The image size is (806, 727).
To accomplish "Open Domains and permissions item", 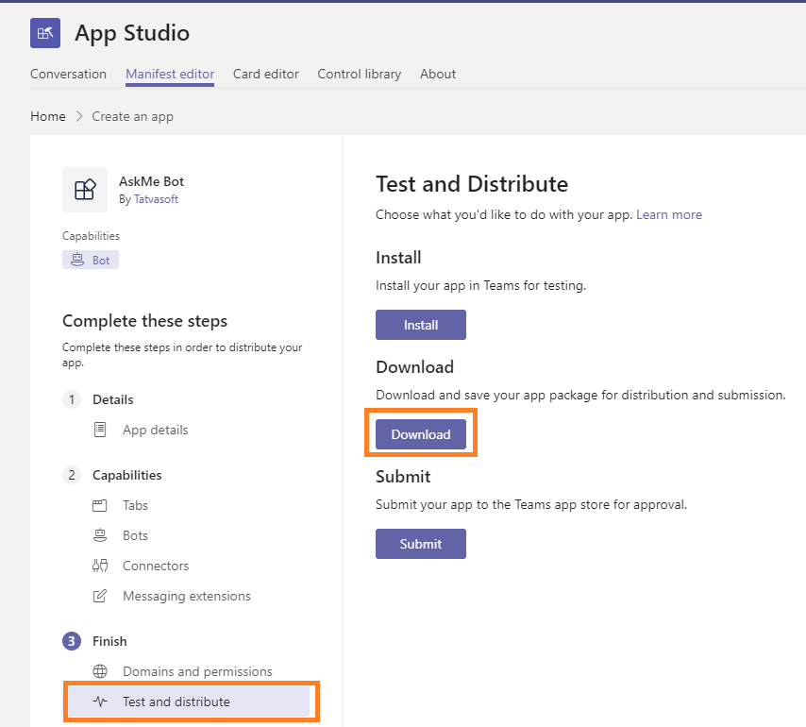I will 197,671.
